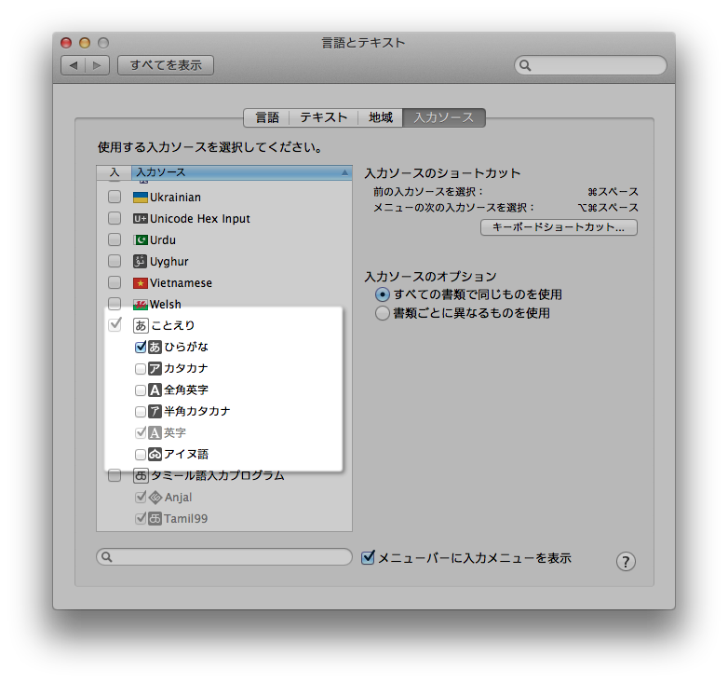The image size is (728, 683).
Task: Switch to the 言語 tab
Action: pos(267,117)
